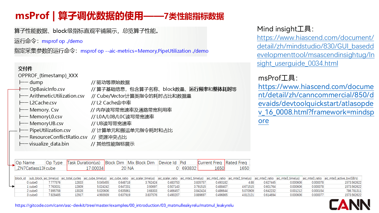Select 'visualize_data.bin' in the file tree
Viewport: 379px width, 213px height.
click(x=49, y=144)
